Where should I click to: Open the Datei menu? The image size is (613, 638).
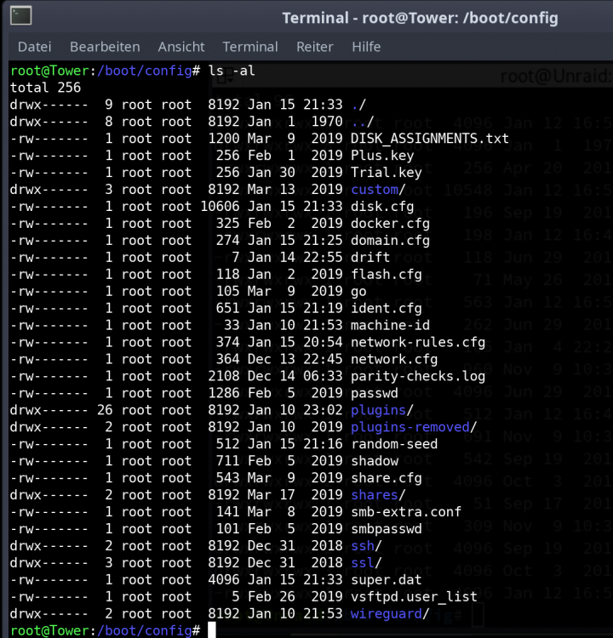(x=35, y=47)
